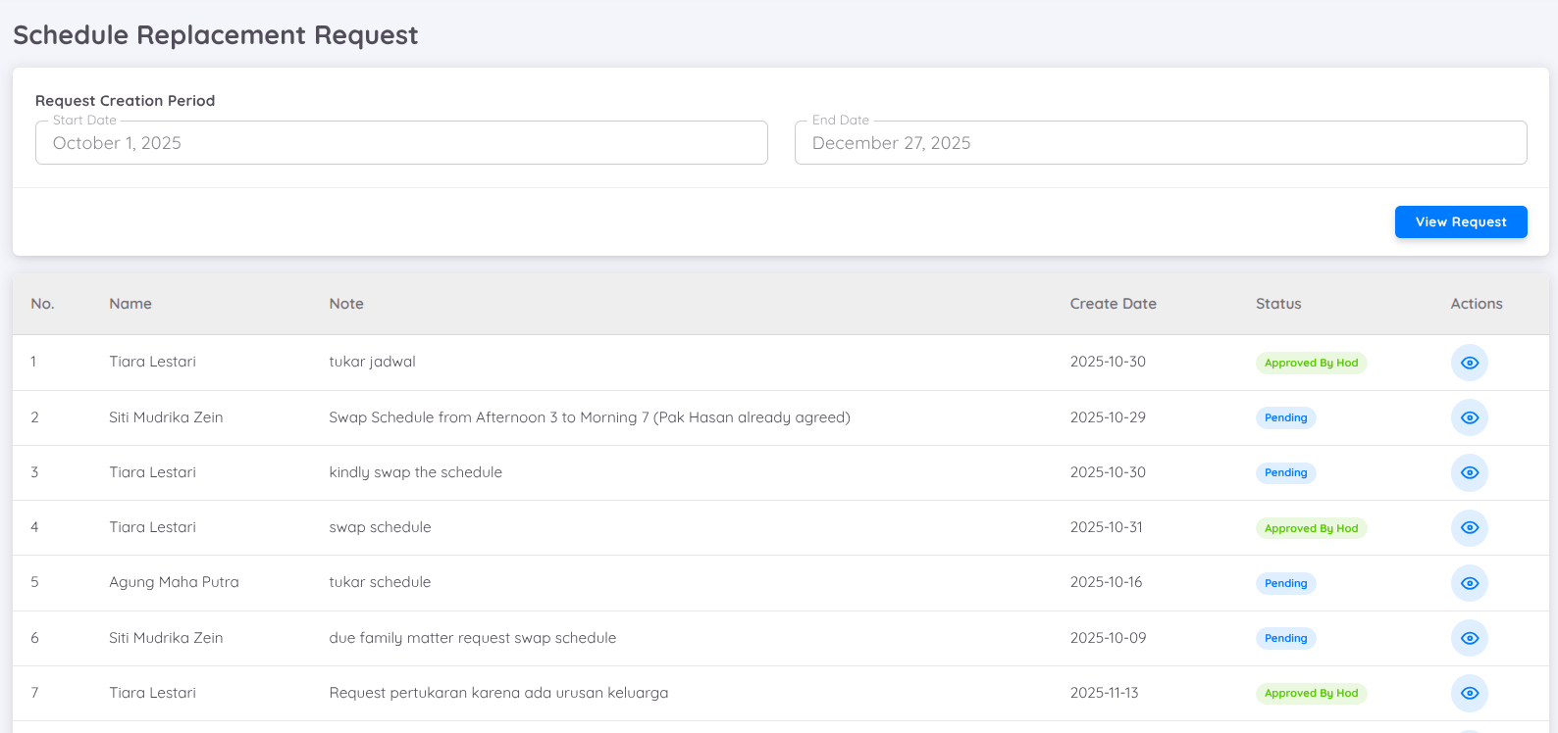Click the Create Date column header
1558x733 pixels.
[x=1113, y=304]
